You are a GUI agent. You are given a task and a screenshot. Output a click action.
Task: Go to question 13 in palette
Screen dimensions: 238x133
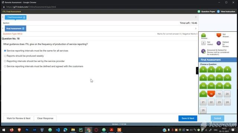pos(203,86)
